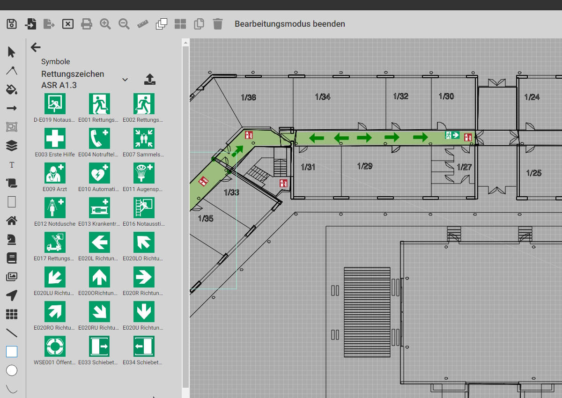
Task: Select the text T tool
Action: point(12,165)
